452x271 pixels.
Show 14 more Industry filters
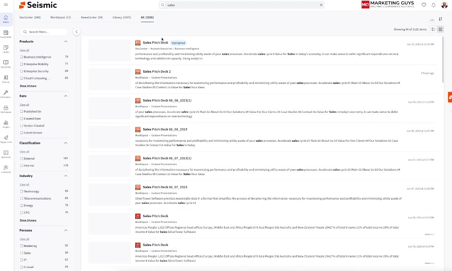28,220
